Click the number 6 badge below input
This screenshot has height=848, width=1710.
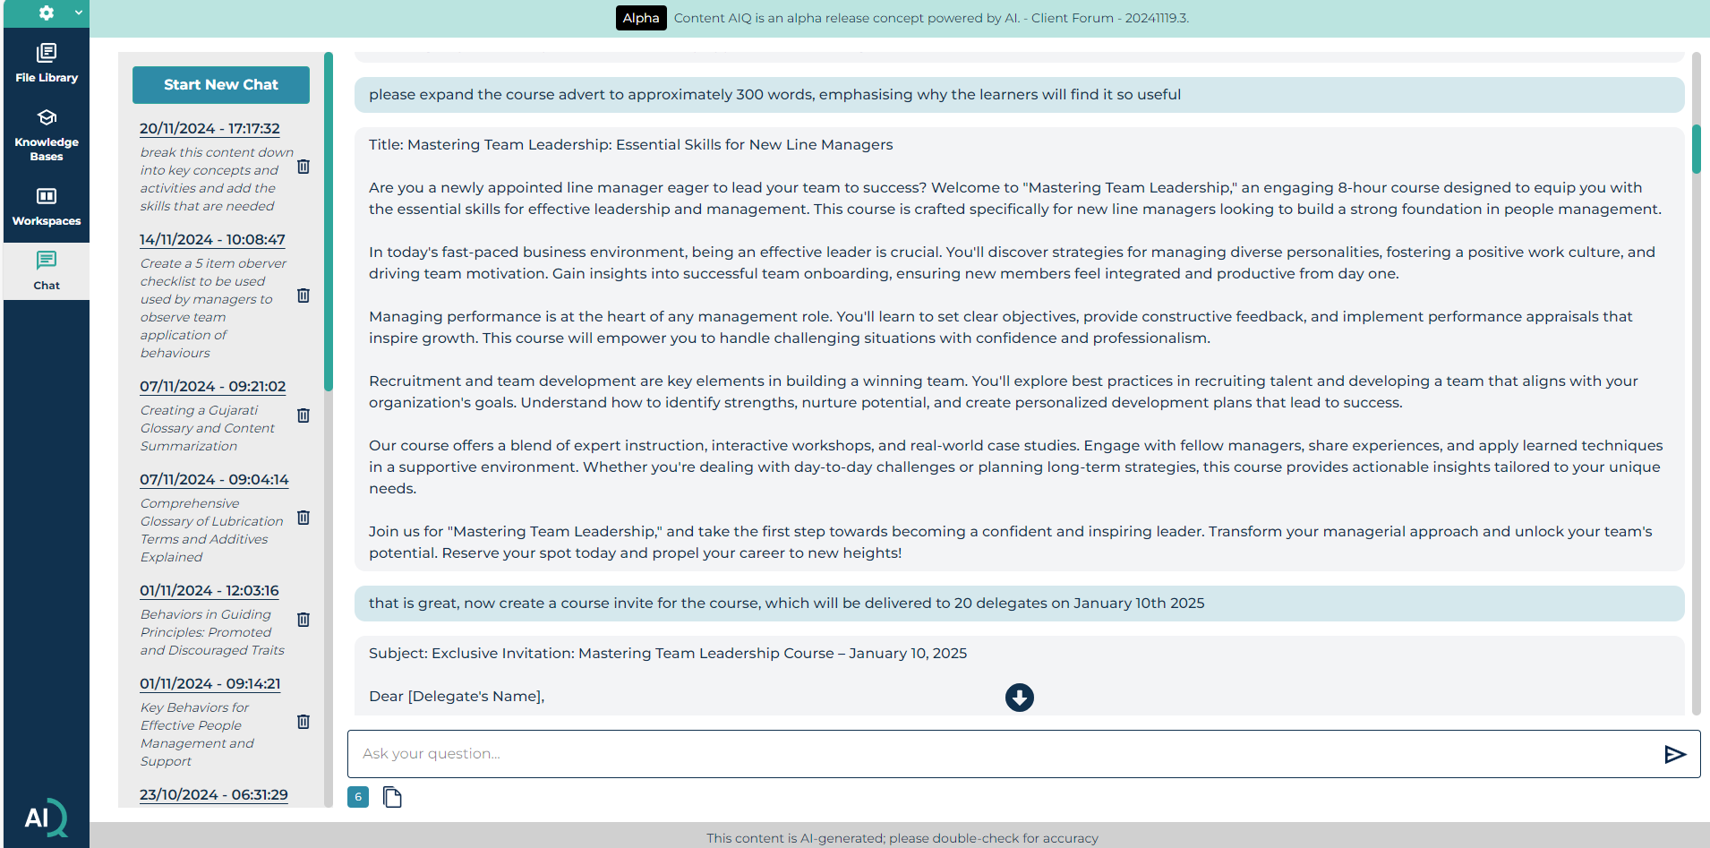(358, 797)
